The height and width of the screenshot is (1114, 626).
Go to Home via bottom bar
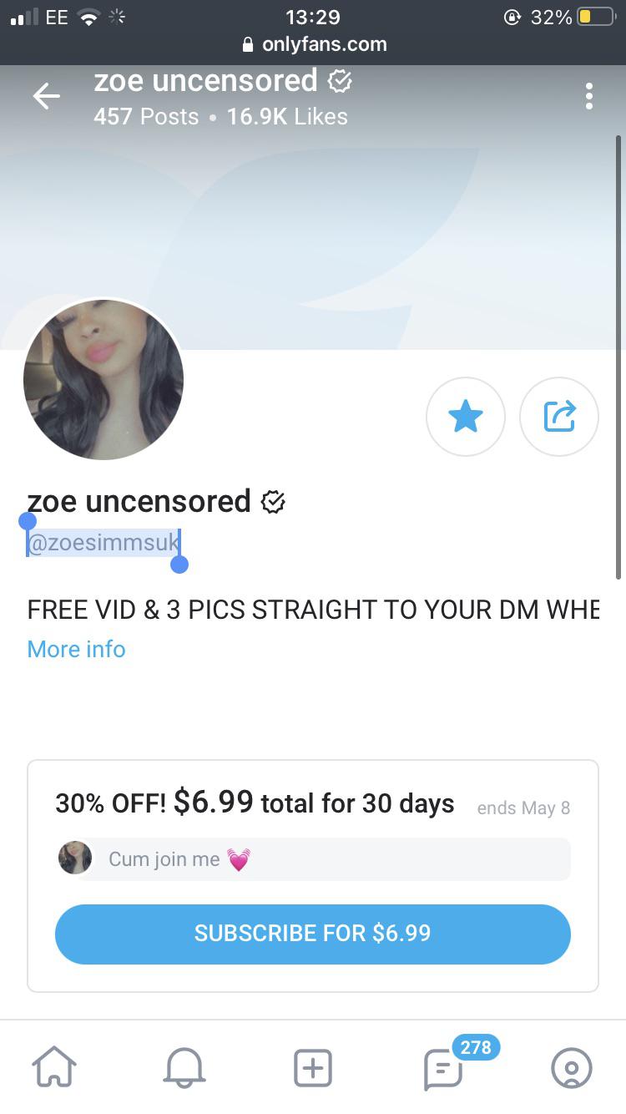[54, 1067]
